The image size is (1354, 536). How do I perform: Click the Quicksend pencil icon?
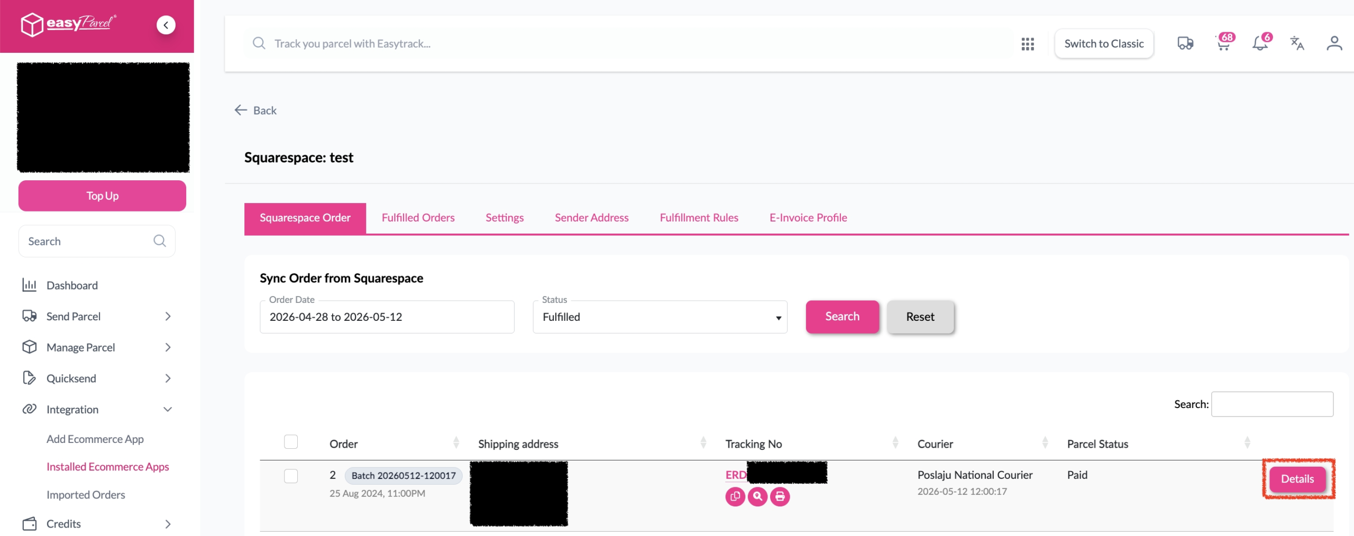click(x=30, y=378)
